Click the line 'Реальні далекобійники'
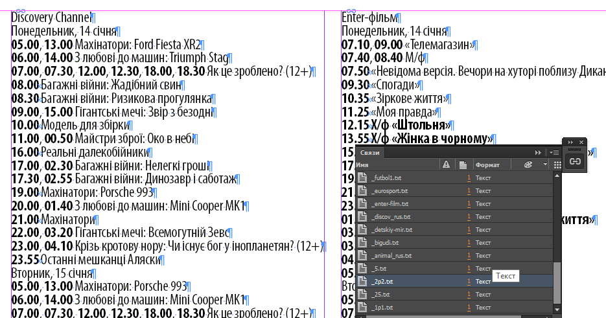The height and width of the screenshot is (318, 606). click(x=95, y=152)
